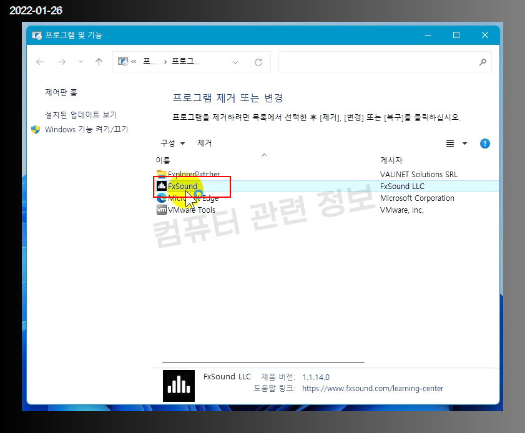Open 제어판 홈 link
This screenshot has height=433, width=525.
tap(61, 92)
